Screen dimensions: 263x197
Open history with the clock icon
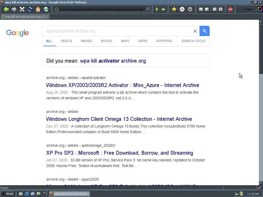pos(182,9)
